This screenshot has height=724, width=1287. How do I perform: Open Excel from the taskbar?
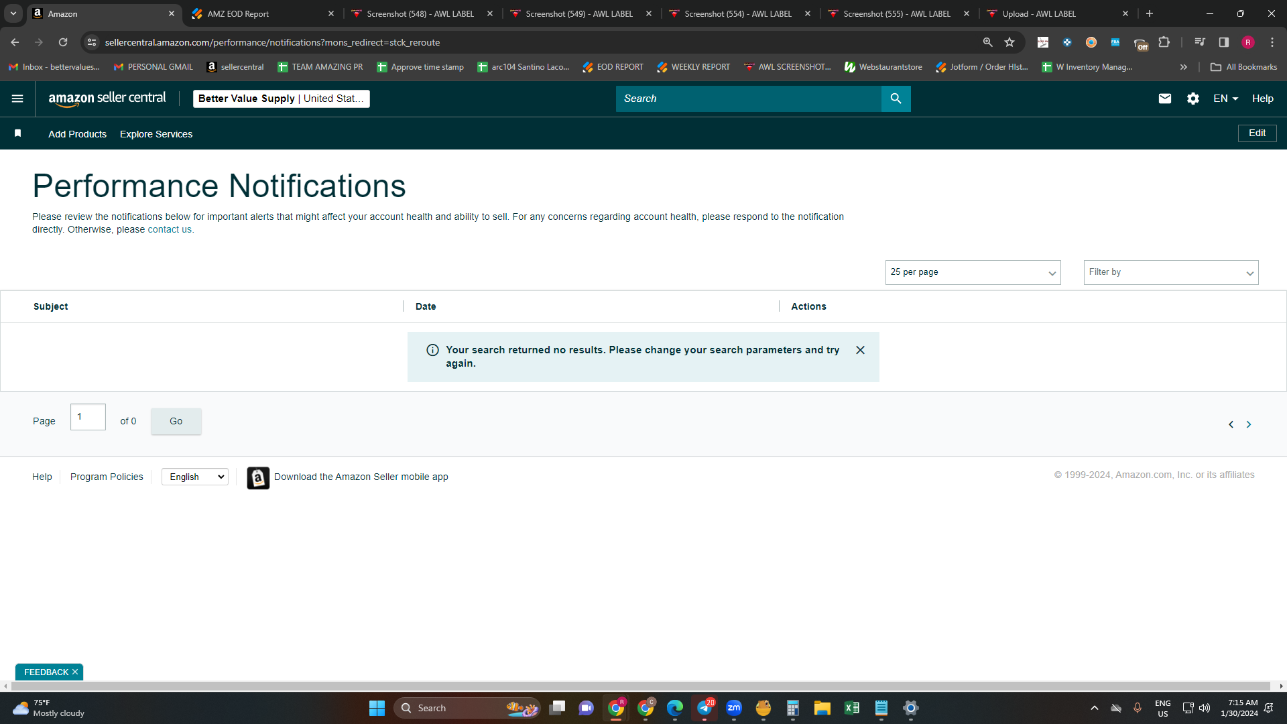(x=852, y=708)
